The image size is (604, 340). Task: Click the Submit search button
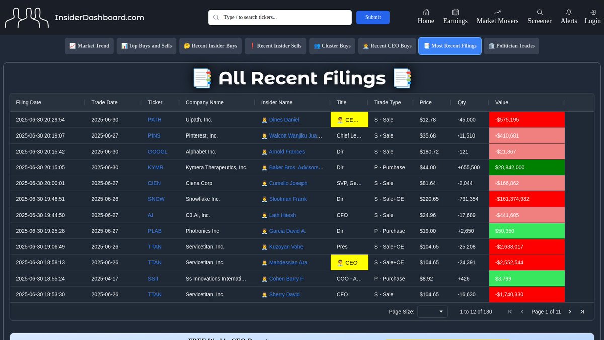pyautogui.click(x=373, y=17)
